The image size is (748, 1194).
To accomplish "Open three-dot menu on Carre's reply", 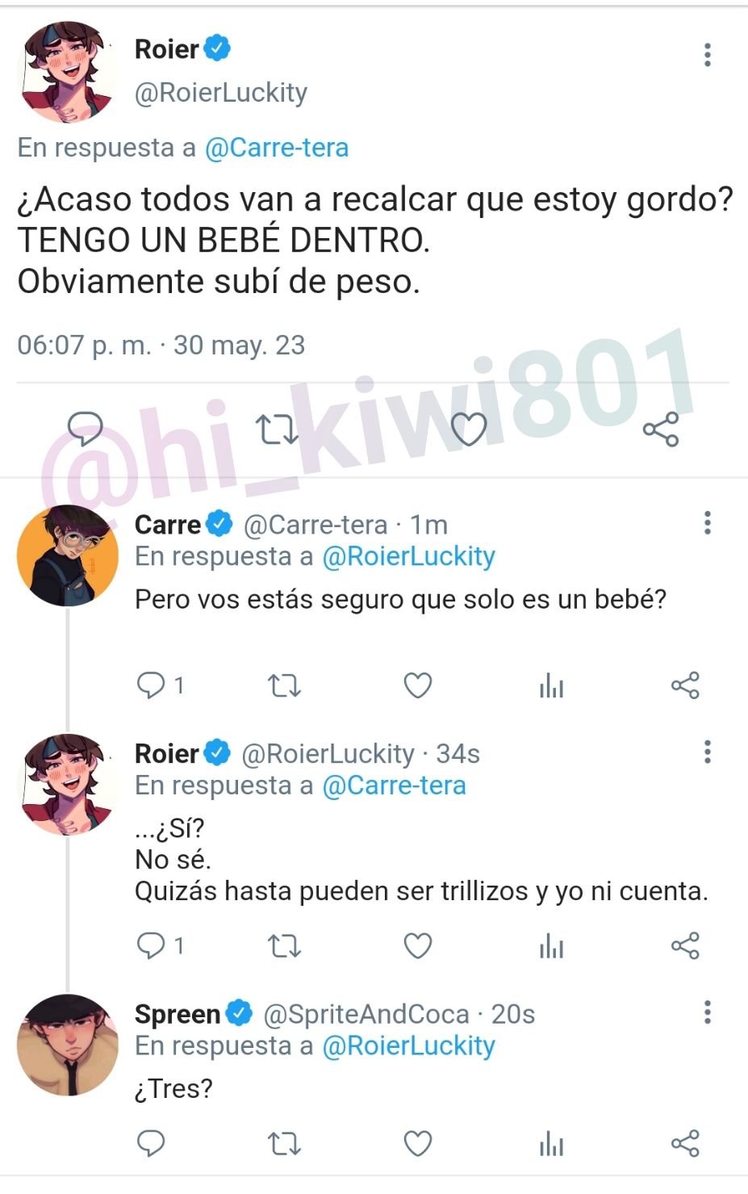I will 708,523.
